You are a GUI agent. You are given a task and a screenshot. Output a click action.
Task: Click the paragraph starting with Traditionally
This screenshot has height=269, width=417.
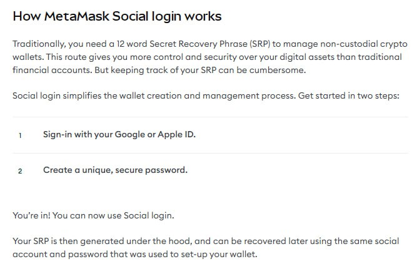tap(210, 57)
